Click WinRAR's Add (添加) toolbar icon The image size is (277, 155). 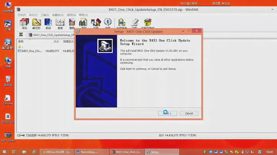(24, 23)
